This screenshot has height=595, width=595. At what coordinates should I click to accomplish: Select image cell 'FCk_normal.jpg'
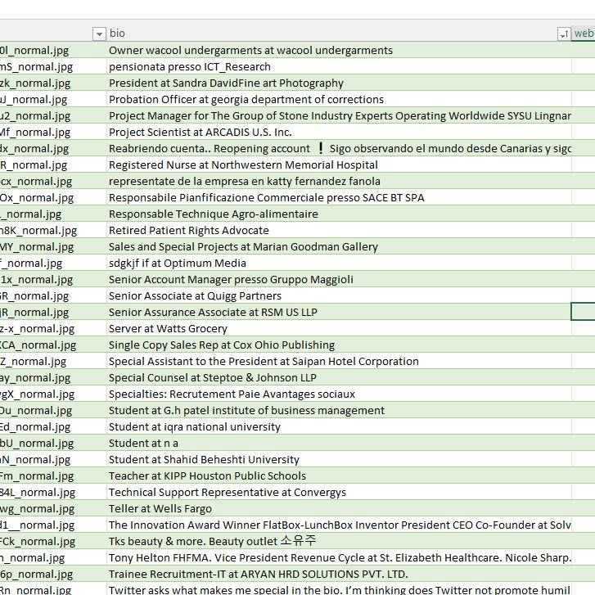tap(53, 541)
